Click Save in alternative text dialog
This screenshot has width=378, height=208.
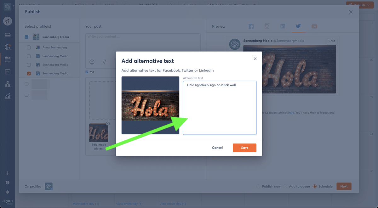click(x=244, y=148)
